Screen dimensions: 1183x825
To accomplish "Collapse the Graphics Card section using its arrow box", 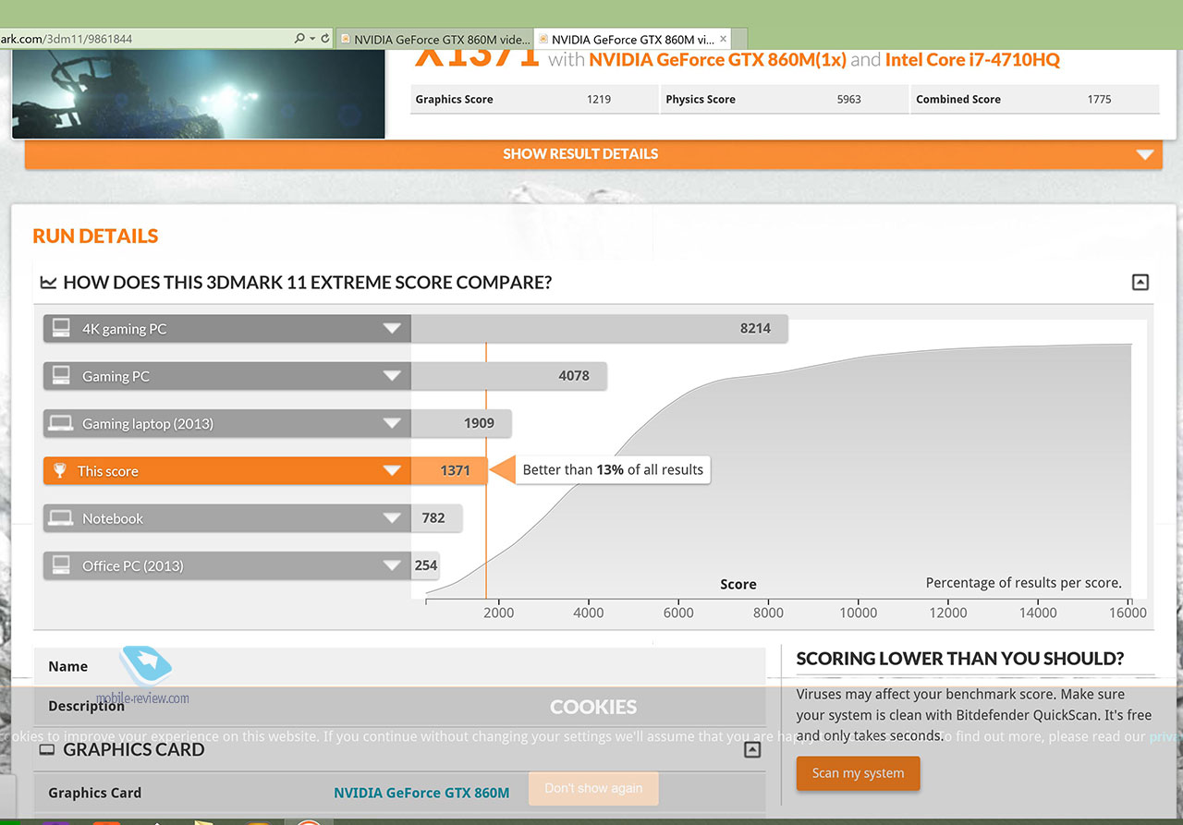I will tap(752, 750).
